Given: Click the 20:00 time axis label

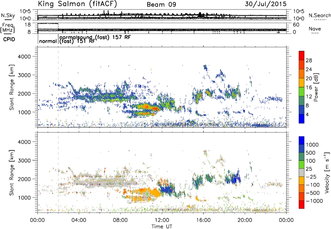Looking at the screenshot, I should (245, 220).
